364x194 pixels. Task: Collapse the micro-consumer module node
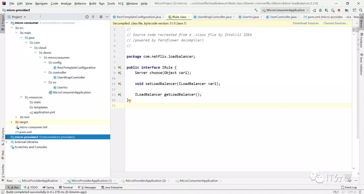(7, 23)
